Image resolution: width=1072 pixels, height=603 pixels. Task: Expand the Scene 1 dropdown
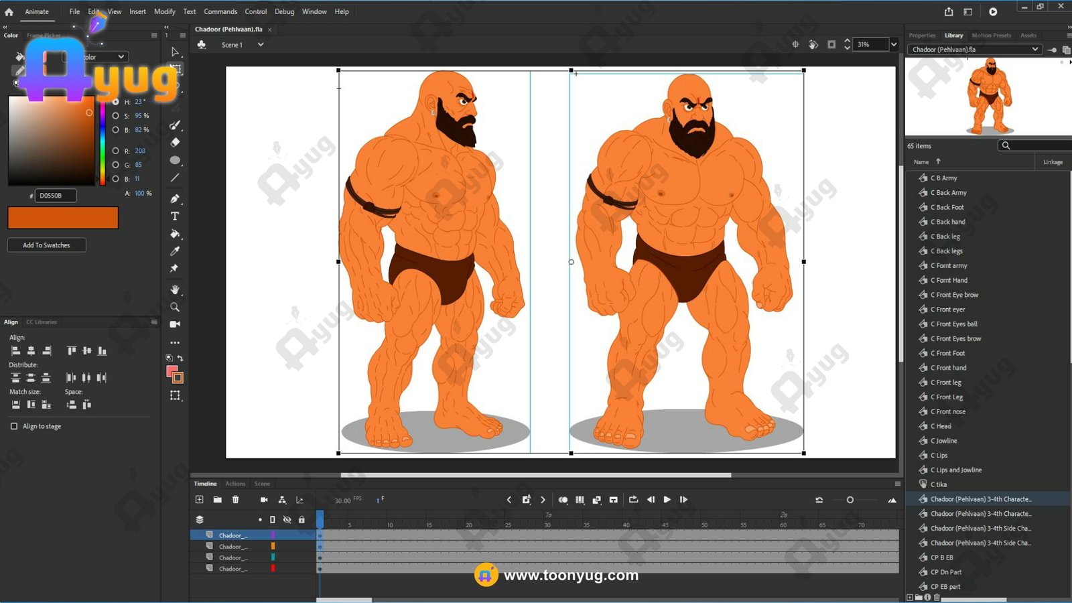pos(261,45)
